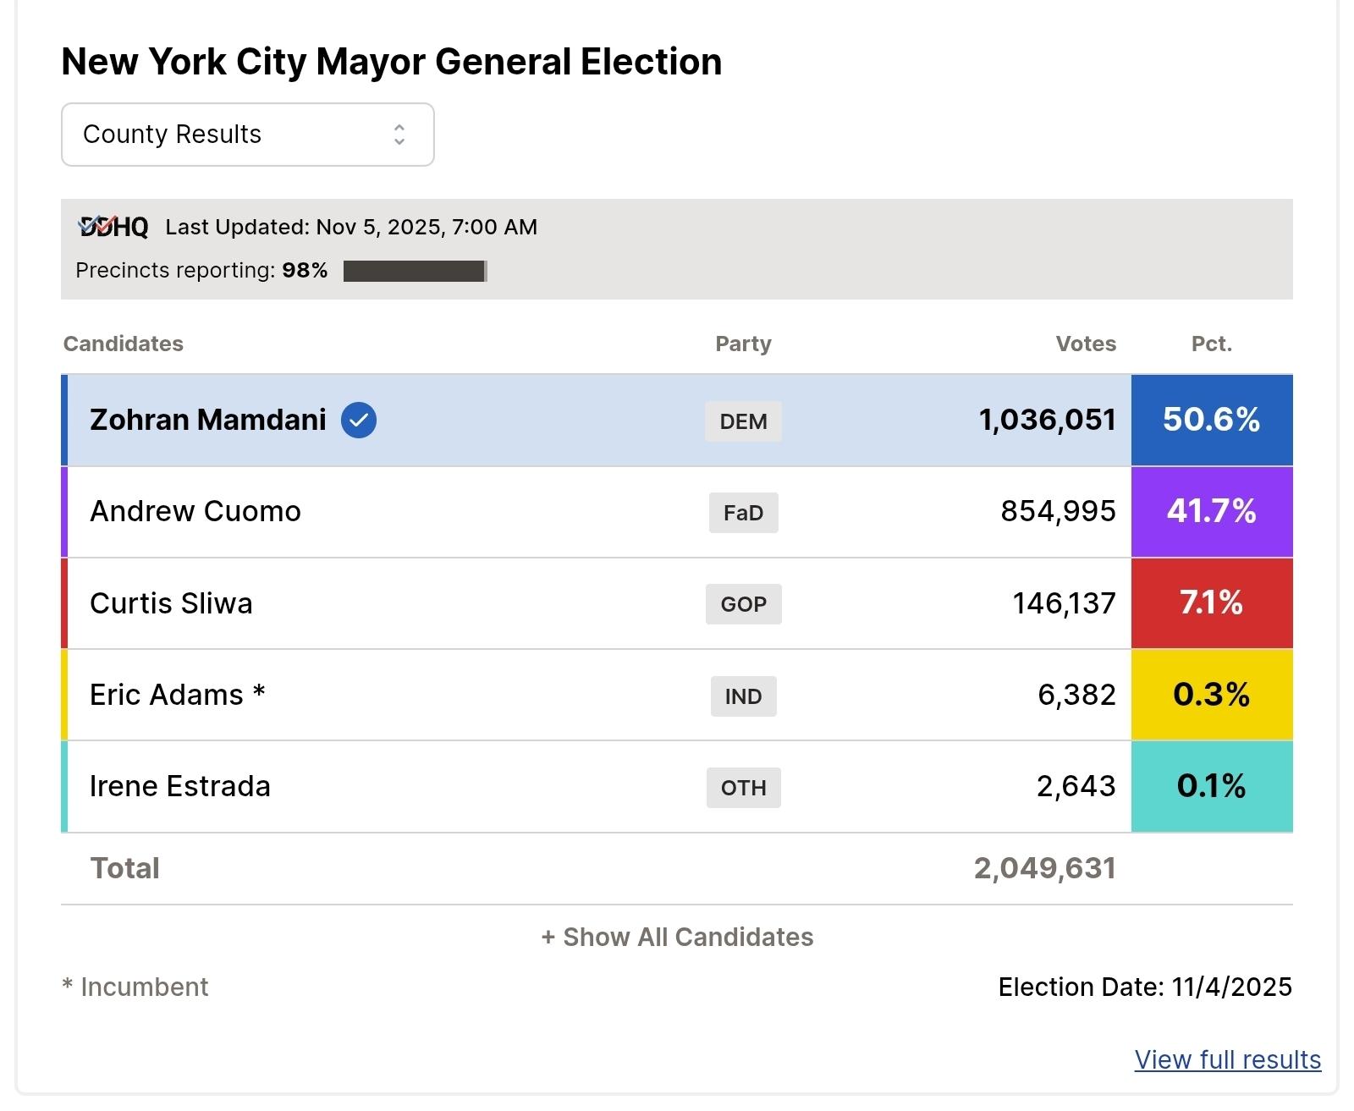Select the Irene Estrada candidate name
Screen dimensions: 1354x1111
click(180, 786)
